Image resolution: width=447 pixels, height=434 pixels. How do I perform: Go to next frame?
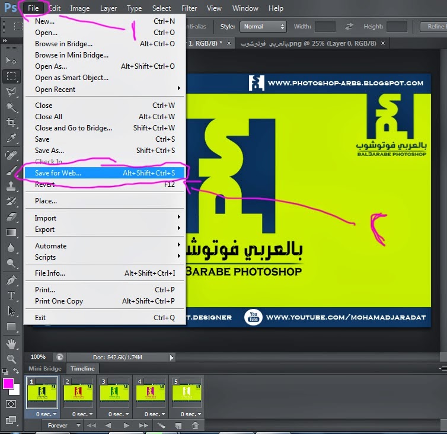(x=143, y=426)
